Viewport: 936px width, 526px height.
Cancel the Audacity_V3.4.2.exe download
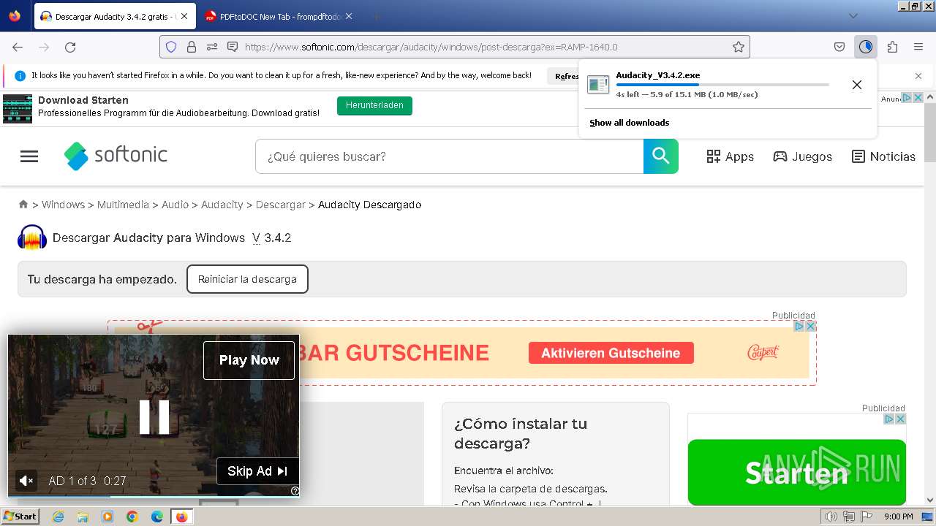[x=857, y=85]
